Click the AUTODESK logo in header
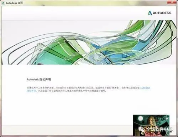Viewport: 178px width, 137px height. (159, 13)
